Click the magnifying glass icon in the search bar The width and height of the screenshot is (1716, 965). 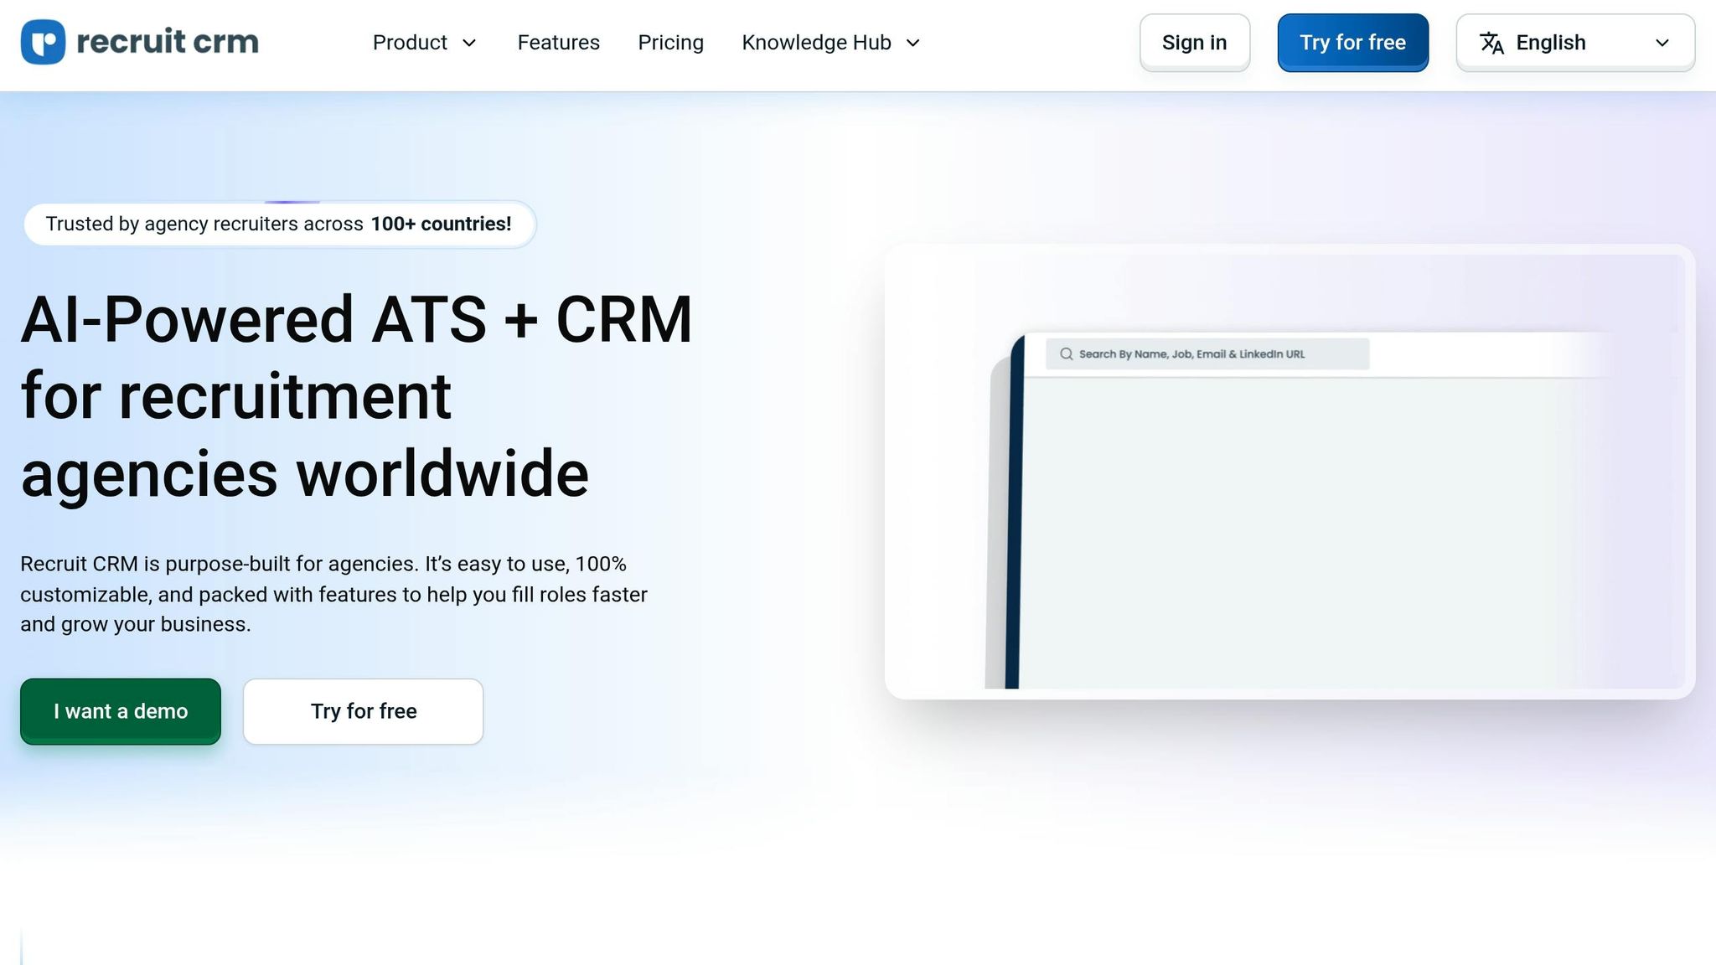coord(1066,353)
